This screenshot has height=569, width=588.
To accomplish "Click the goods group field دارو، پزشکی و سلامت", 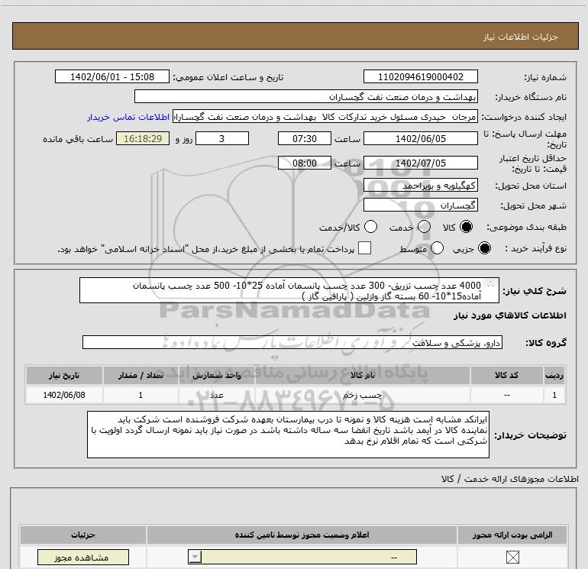I will tap(292, 342).
